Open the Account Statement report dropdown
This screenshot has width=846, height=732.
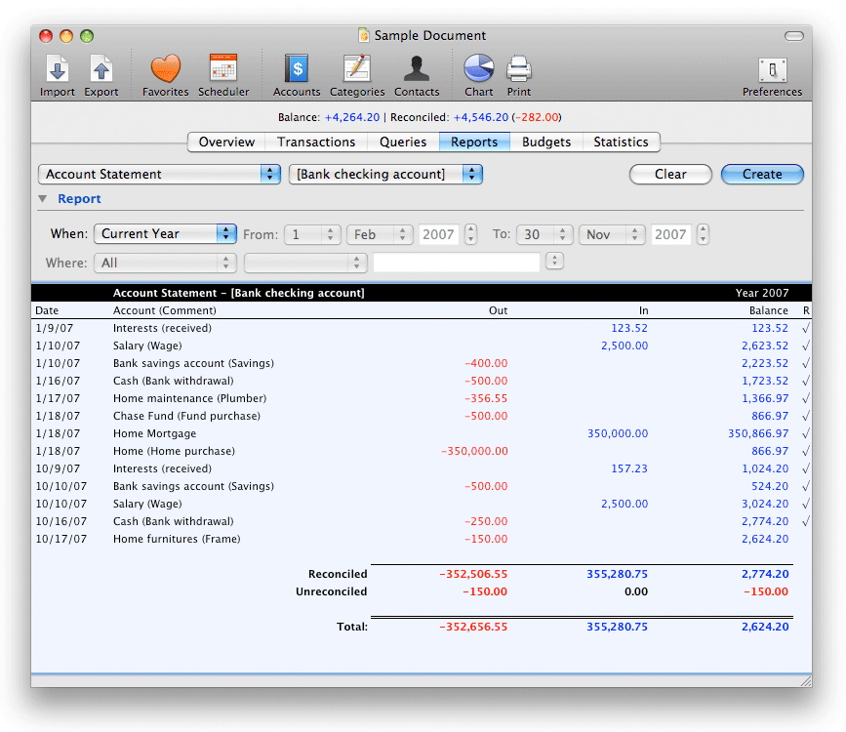pyautogui.click(x=160, y=174)
